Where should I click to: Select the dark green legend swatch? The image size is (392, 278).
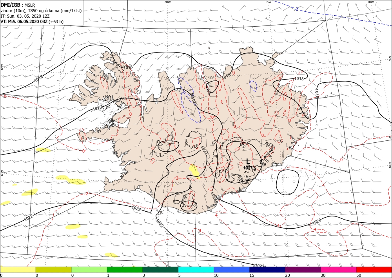[x=160, y=269]
